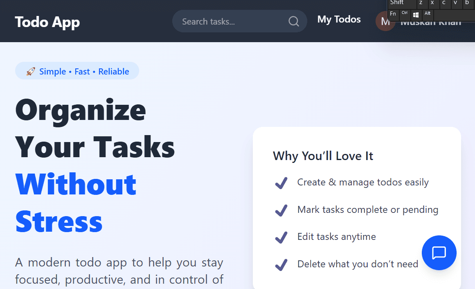This screenshot has height=289, width=475.
Task: Click the rocket emoji in the badge
Action: click(31, 72)
